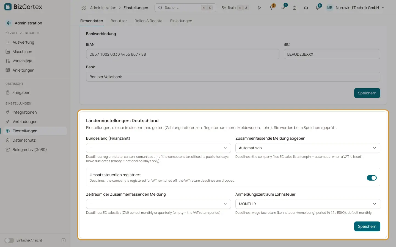This screenshot has height=247, width=396.
Task: Turn off the Umsatzsteuerlich registriert switch
Action: [372, 178]
